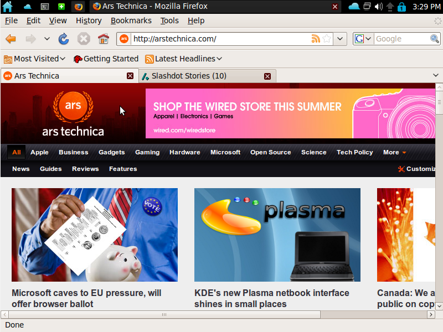
Task: Click the home icon in top panel
Action: coord(7,7)
